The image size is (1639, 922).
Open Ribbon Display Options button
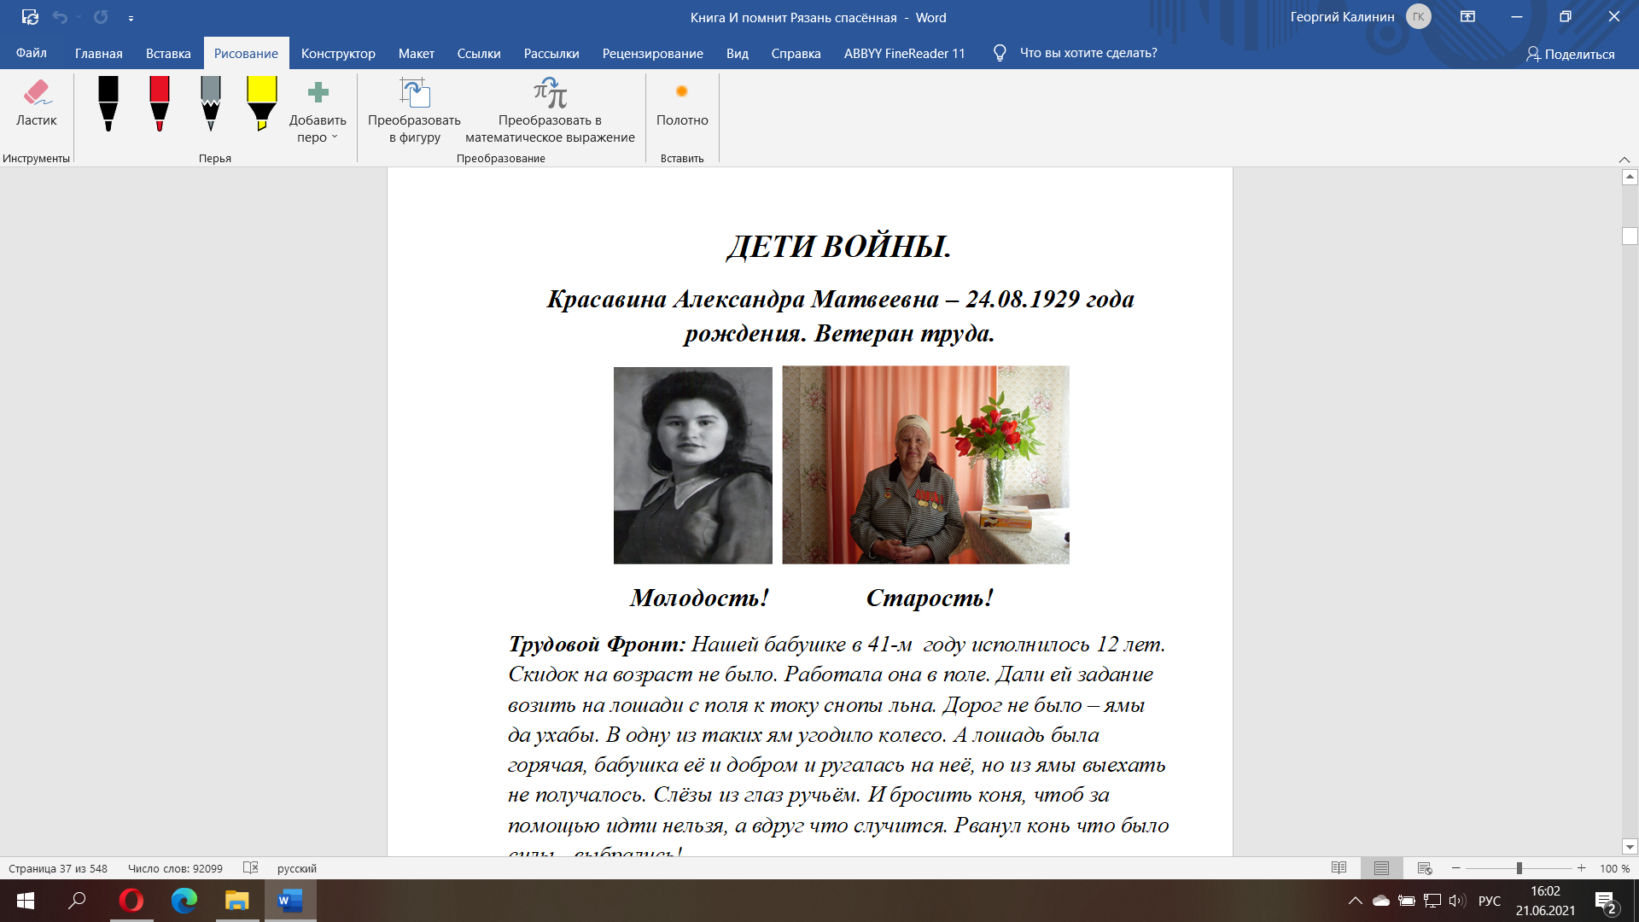pyautogui.click(x=1467, y=16)
